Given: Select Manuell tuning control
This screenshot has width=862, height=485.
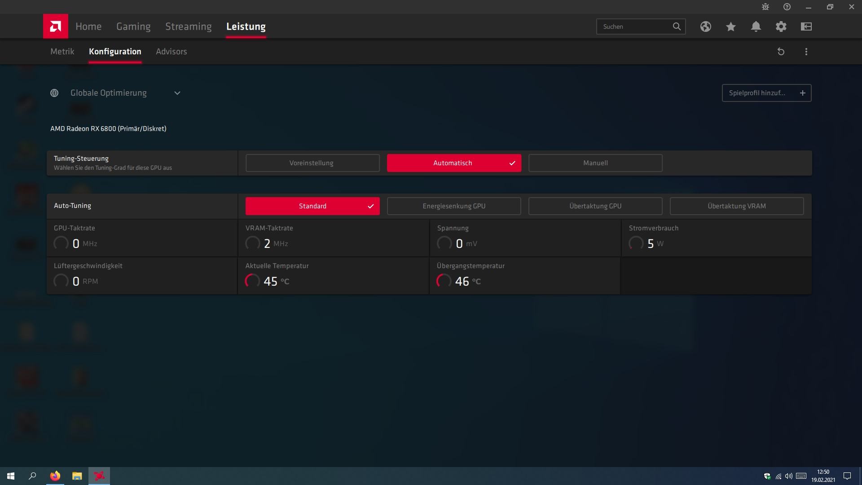Looking at the screenshot, I should (595, 163).
